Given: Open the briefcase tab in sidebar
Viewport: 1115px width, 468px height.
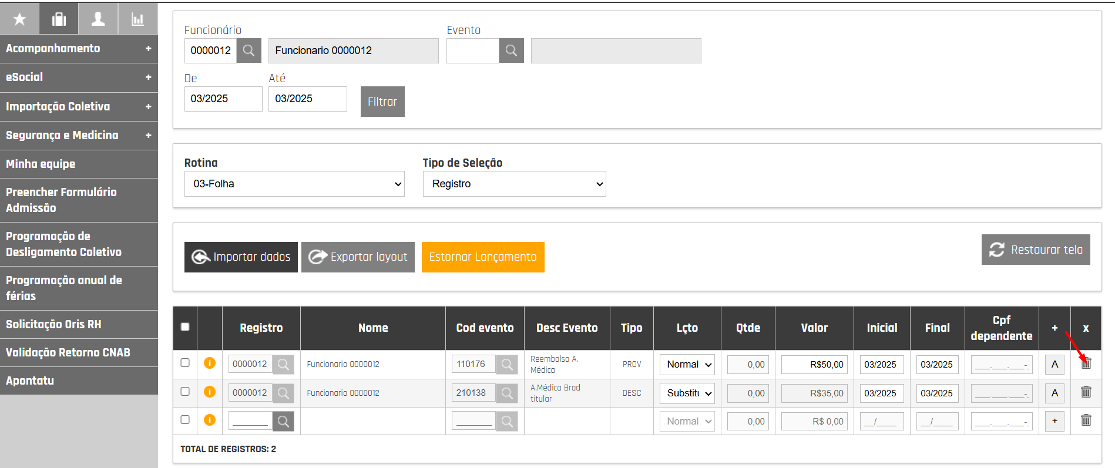Looking at the screenshot, I should pyautogui.click(x=59, y=19).
